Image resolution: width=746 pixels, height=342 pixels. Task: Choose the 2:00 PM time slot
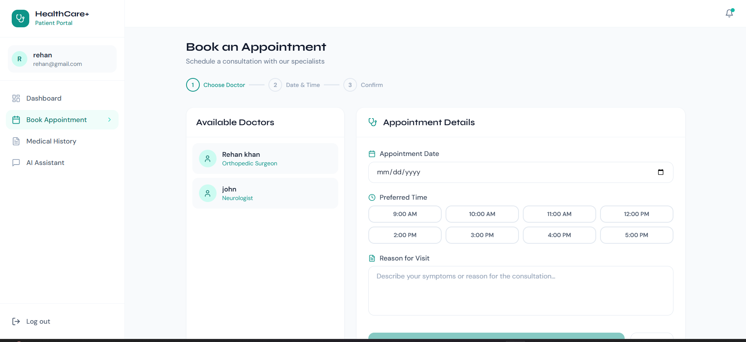(405, 235)
